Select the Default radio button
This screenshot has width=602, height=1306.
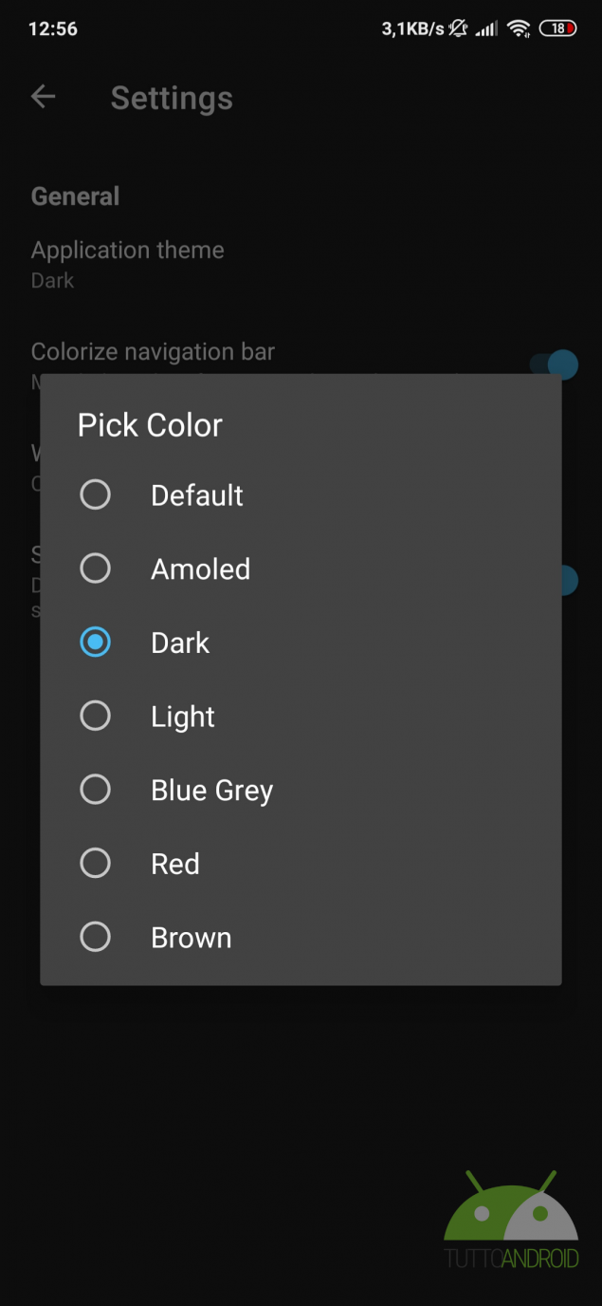(x=95, y=494)
